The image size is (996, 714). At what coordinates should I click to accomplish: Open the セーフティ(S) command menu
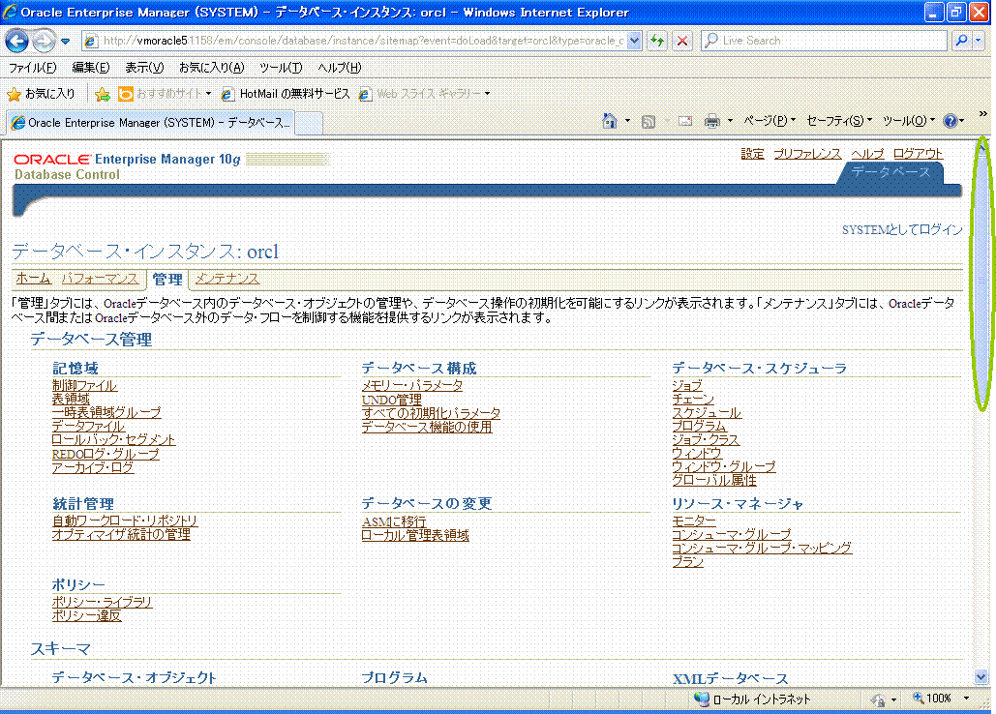tap(839, 121)
